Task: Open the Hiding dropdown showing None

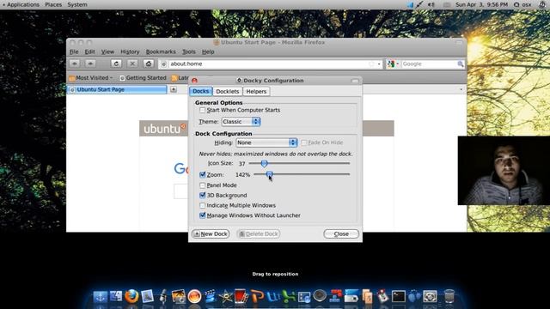Action: pyautogui.click(x=266, y=142)
